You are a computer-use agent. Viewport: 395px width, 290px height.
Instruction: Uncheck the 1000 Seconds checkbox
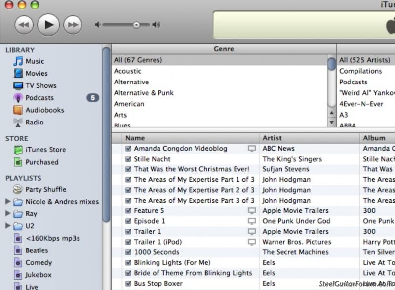(x=128, y=252)
